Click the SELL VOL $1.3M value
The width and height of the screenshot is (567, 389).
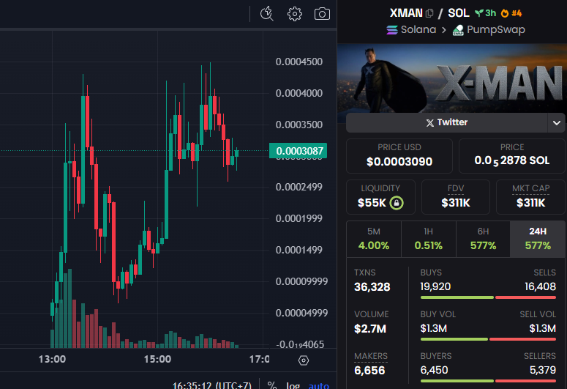(x=542, y=328)
